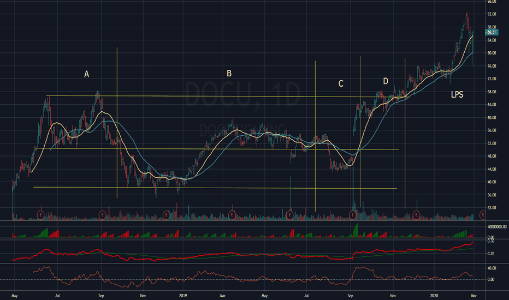Click the 2020 label on time axis

tap(434, 296)
